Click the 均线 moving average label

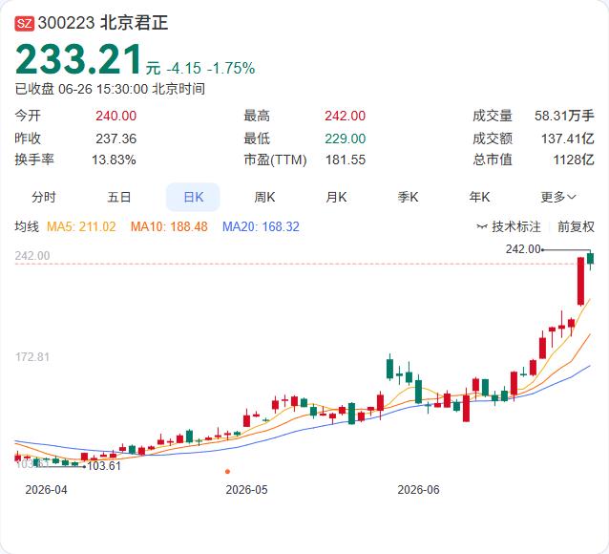pyautogui.click(x=27, y=226)
